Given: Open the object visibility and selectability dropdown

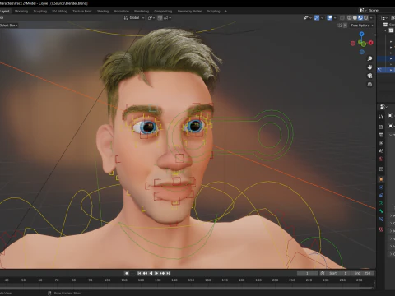Looking at the screenshot, I should [308, 18].
